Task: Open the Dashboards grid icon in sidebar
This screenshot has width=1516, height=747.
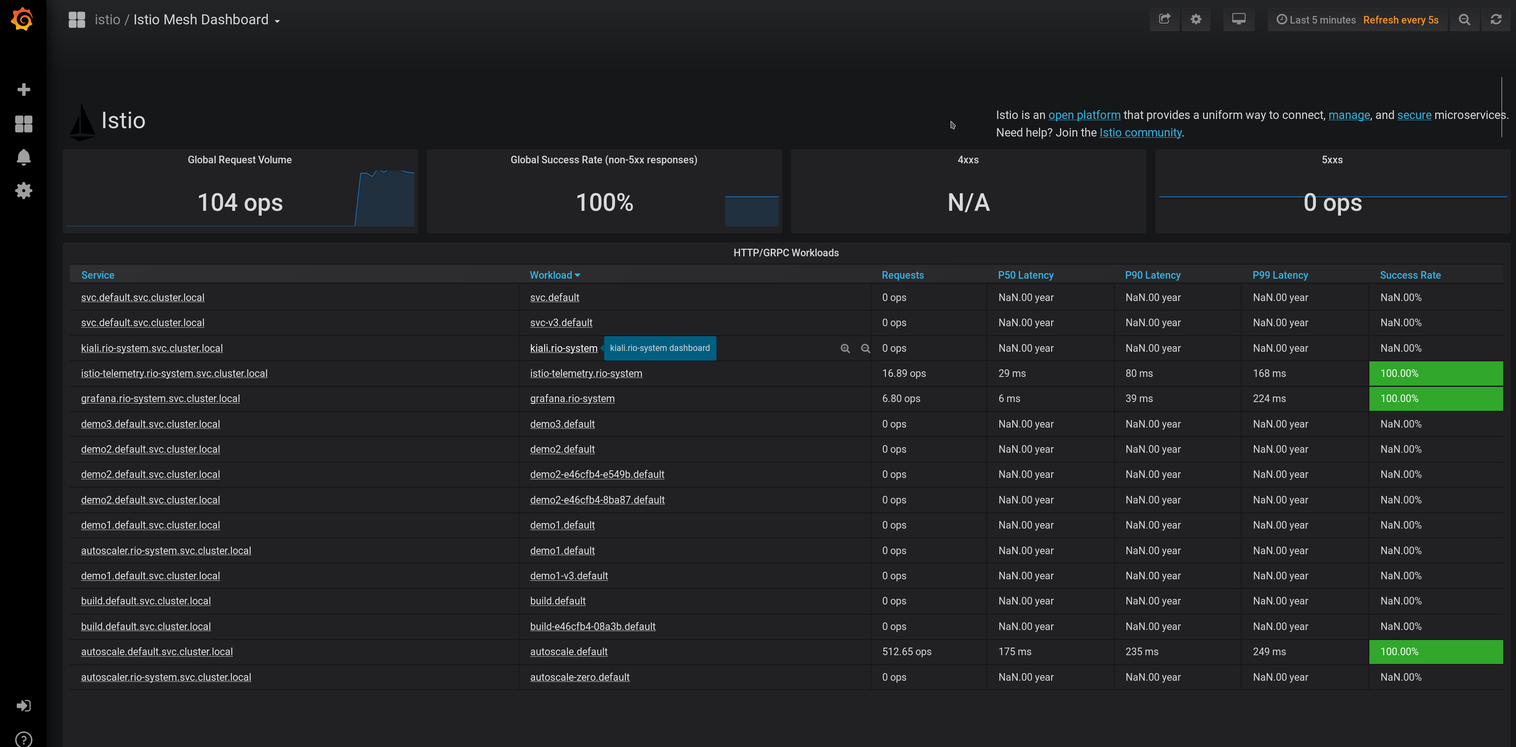Action: coord(24,123)
